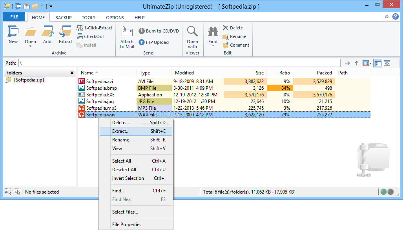Sort by the Size column header

pyautogui.click(x=246, y=73)
